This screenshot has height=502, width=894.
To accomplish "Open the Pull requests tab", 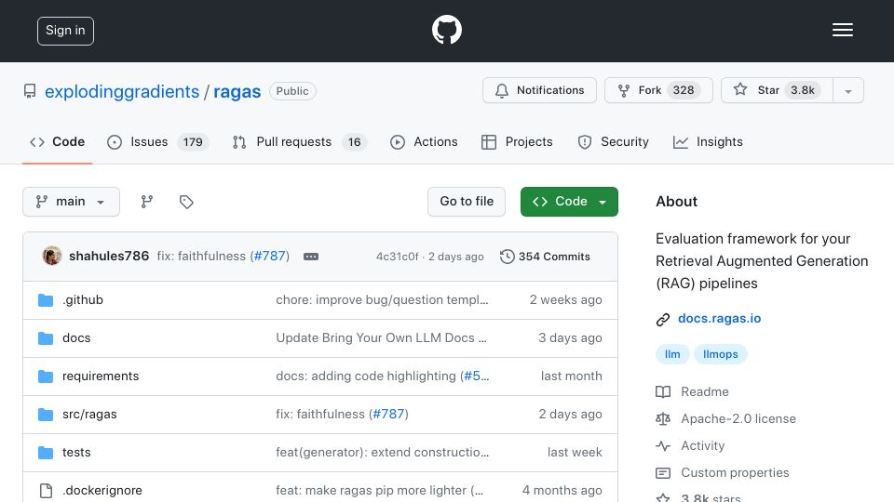I will pyautogui.click(x=299, y=141).
